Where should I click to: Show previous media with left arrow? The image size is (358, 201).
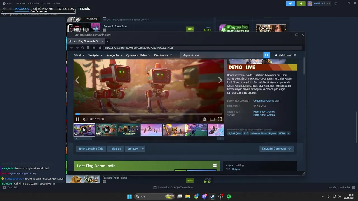[77, 80]
